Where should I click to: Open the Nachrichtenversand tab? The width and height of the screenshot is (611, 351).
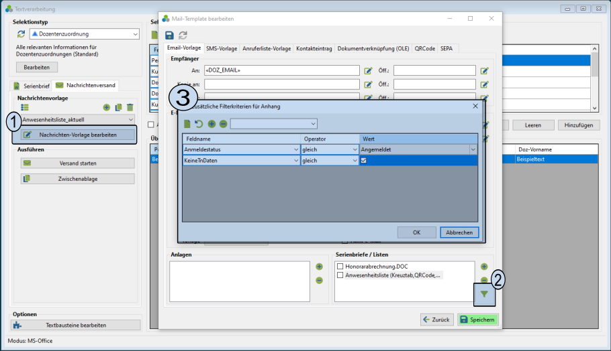(x=86, y=85)
